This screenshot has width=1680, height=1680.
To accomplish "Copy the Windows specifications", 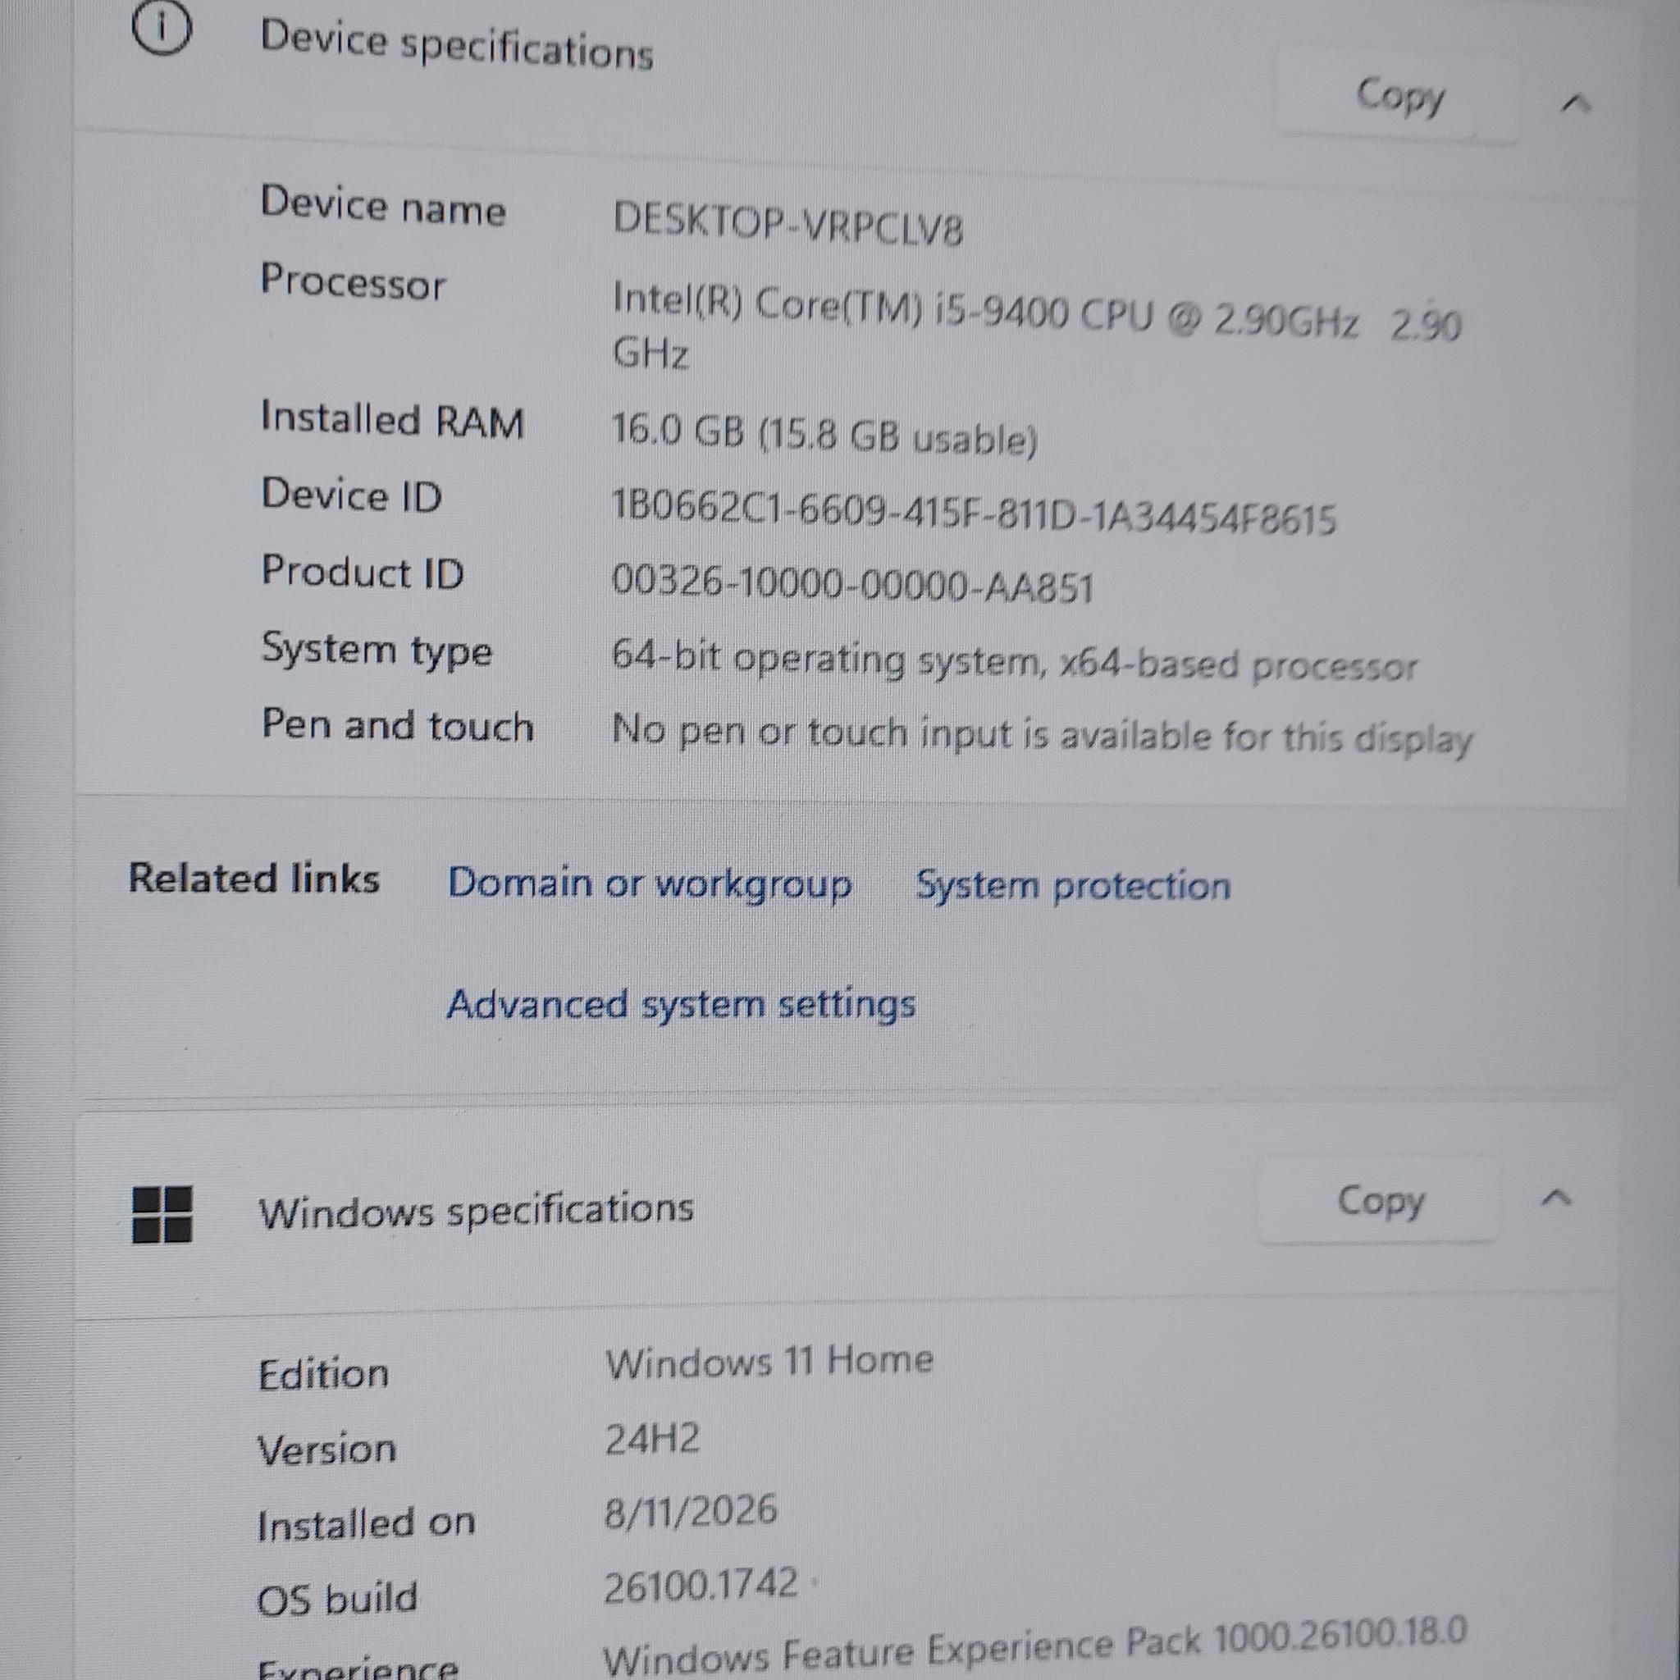I will click(1380, 1201).
